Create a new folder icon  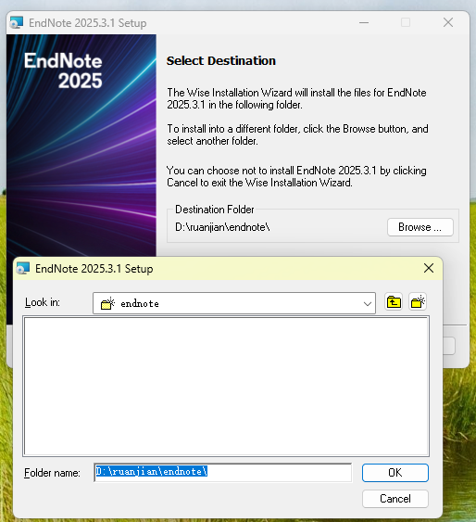click(x=418, y=302)
